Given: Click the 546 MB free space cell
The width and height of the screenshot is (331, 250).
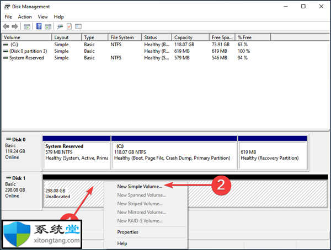Looking at the screenshot, I should pos(220,58).
